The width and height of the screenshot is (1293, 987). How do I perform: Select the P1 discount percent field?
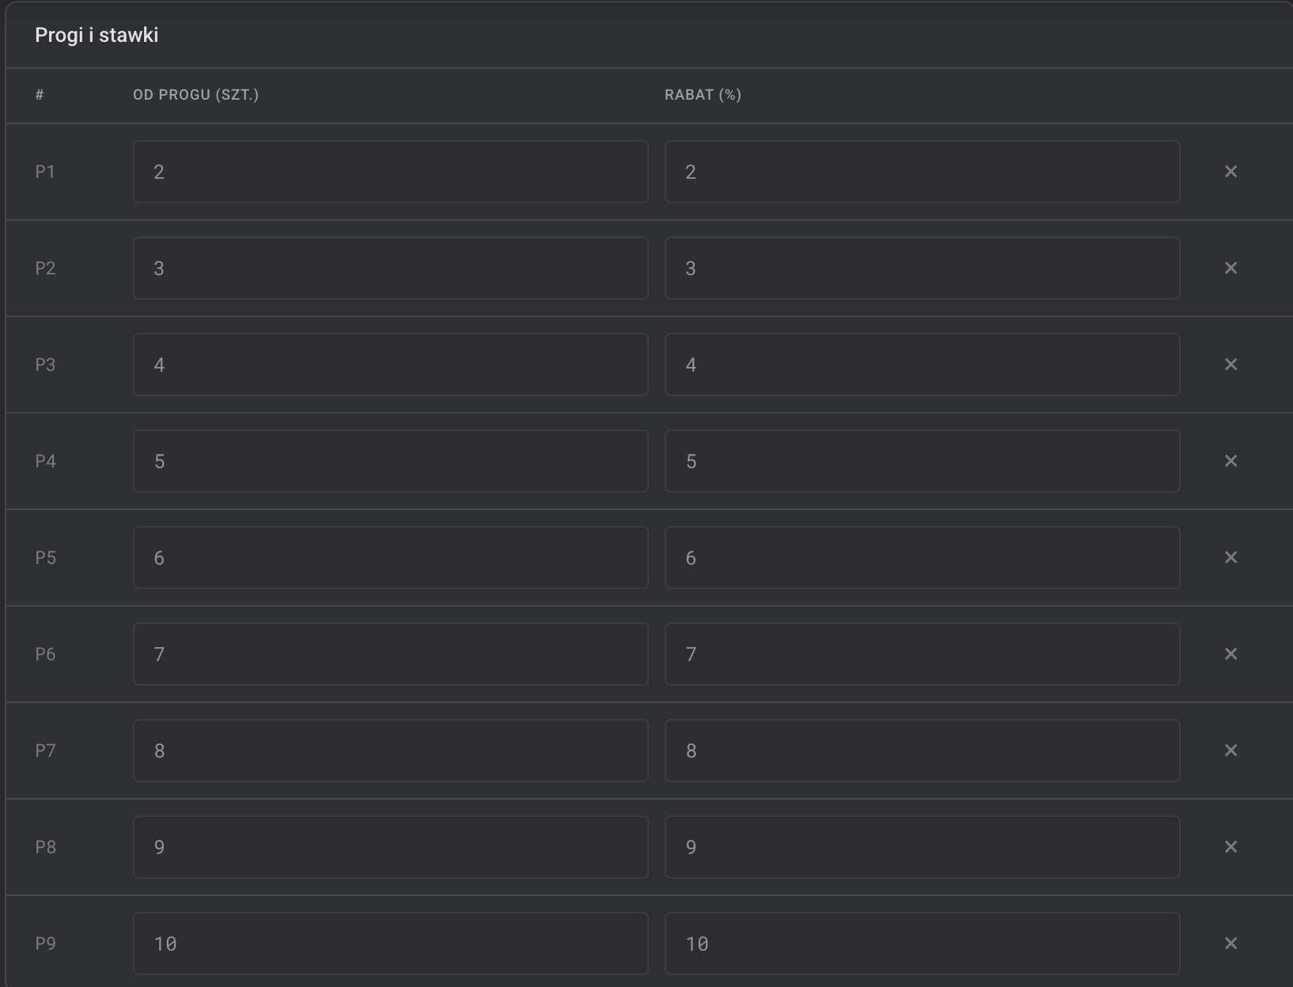923,172
